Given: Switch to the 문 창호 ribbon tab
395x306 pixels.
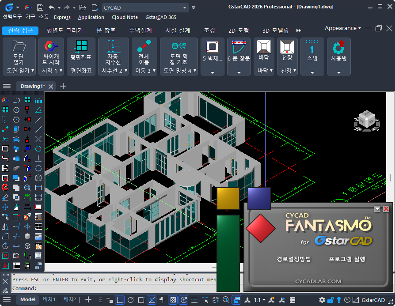Looking at the screenshot, I should pyautogui.click(x=106, y=30).
